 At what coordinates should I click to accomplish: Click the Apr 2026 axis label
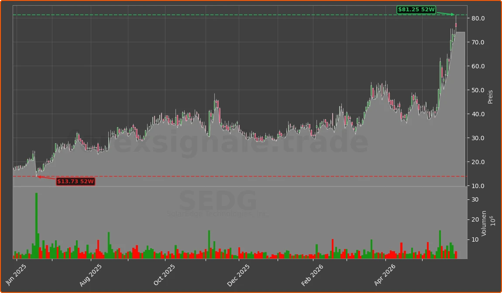(386, 274)
